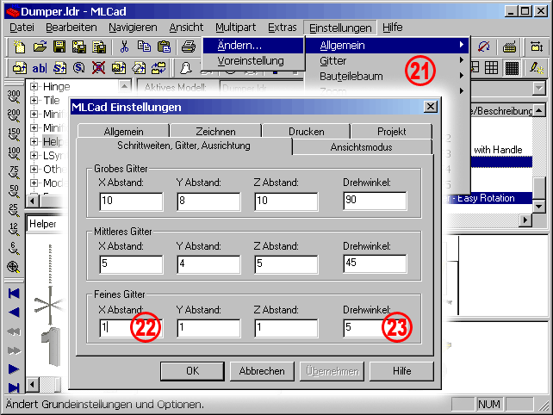Screen dimensions: 553x415
Task: Go to the previous building step
Action: click(x=14, y=312)
